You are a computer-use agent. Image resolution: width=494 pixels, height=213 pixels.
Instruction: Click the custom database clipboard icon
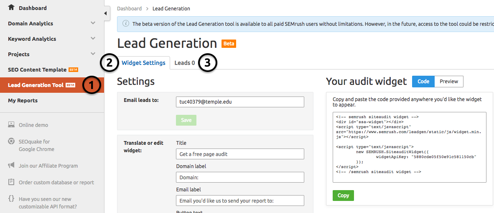point(11,182)
